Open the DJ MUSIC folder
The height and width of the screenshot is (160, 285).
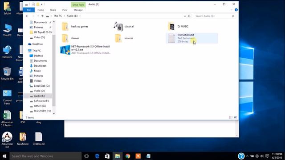178,27
